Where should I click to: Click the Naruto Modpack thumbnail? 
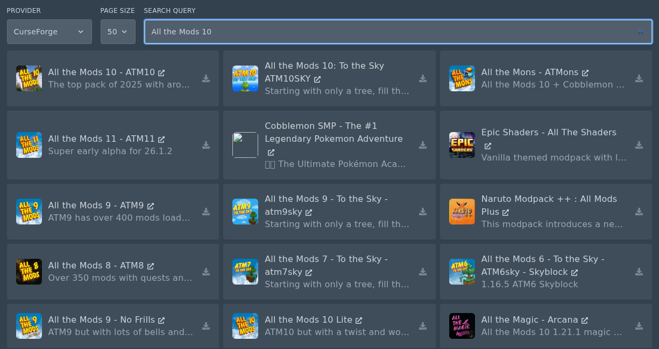462,212
